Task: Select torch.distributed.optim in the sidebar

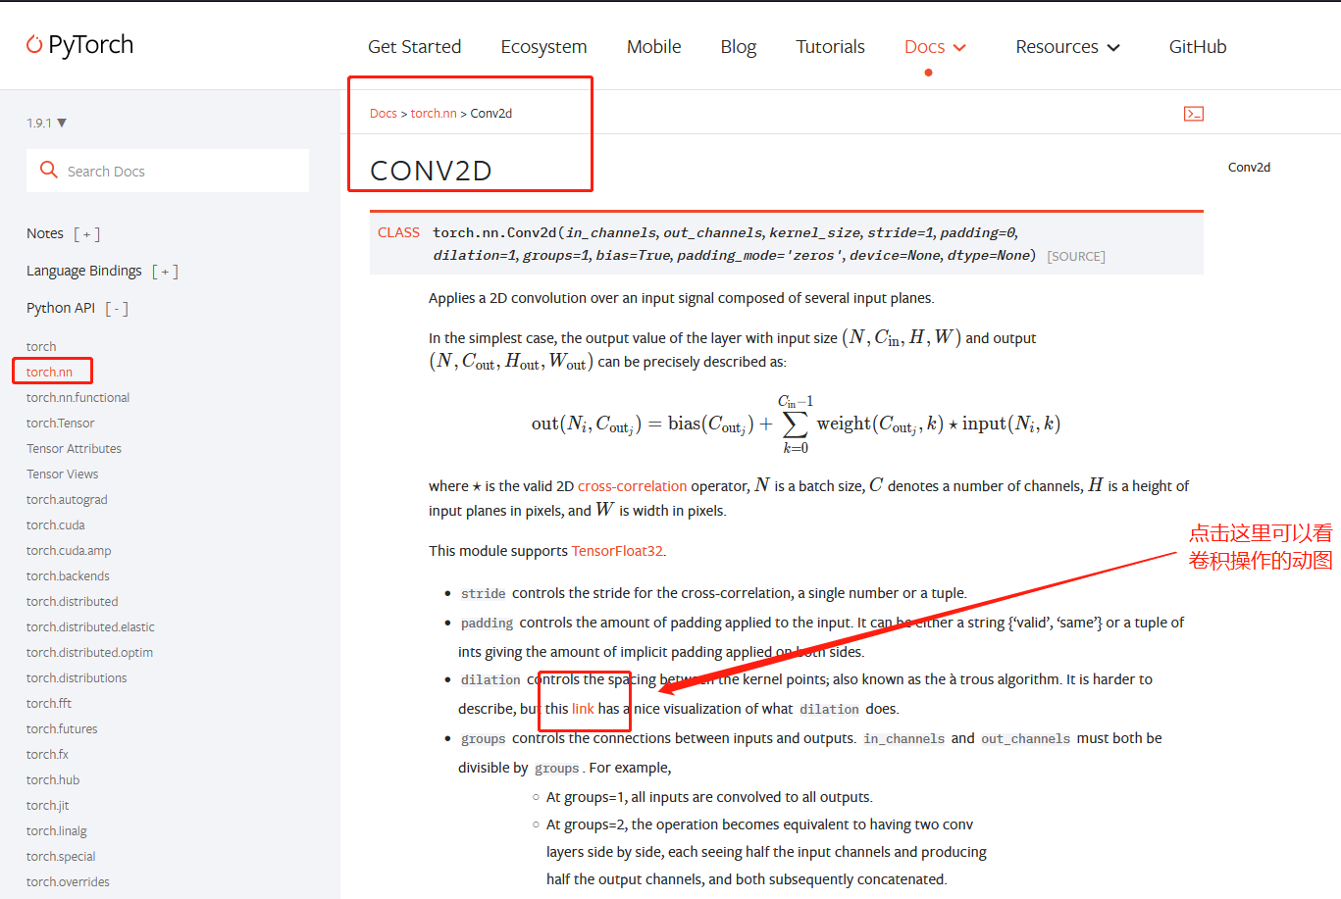Action: [x=89, y=652]
